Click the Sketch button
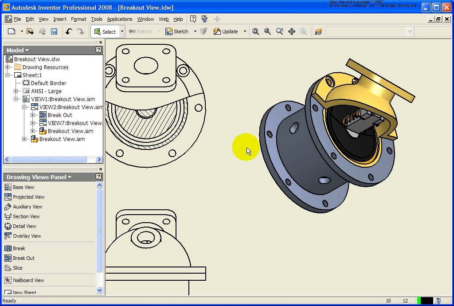Viewport: 454px width, 306px height. (x=177, y=31)
